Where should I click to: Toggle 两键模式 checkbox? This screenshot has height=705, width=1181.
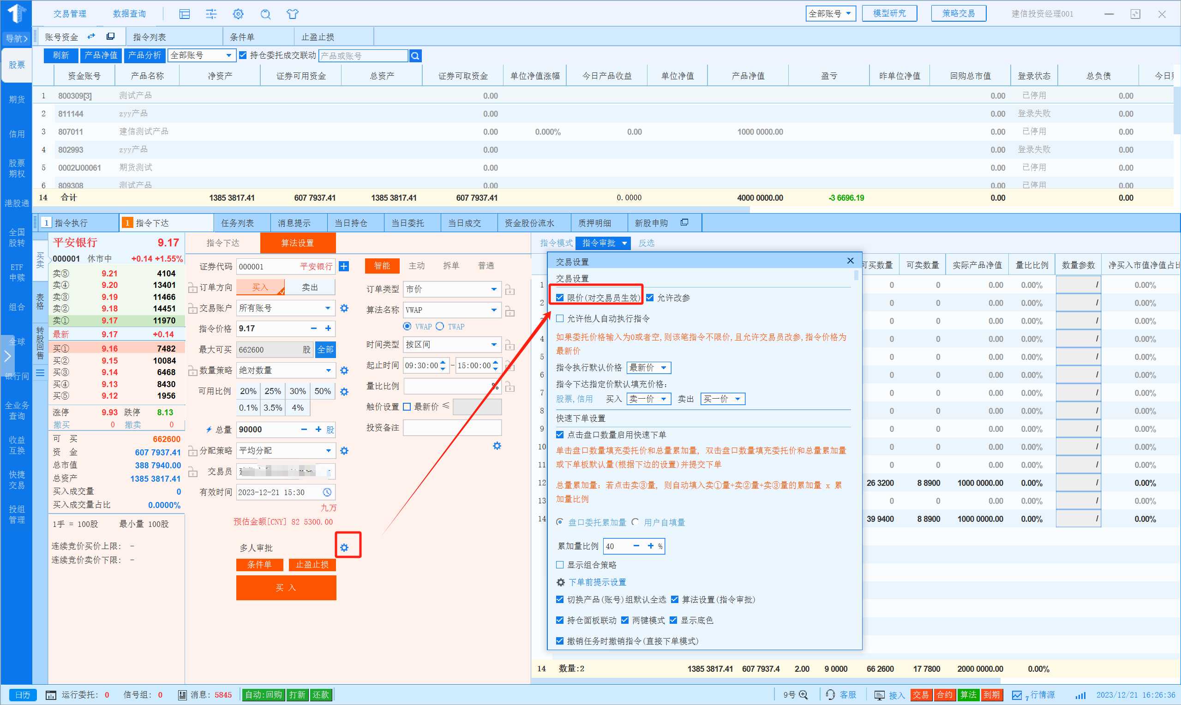(x=624, y=621)
